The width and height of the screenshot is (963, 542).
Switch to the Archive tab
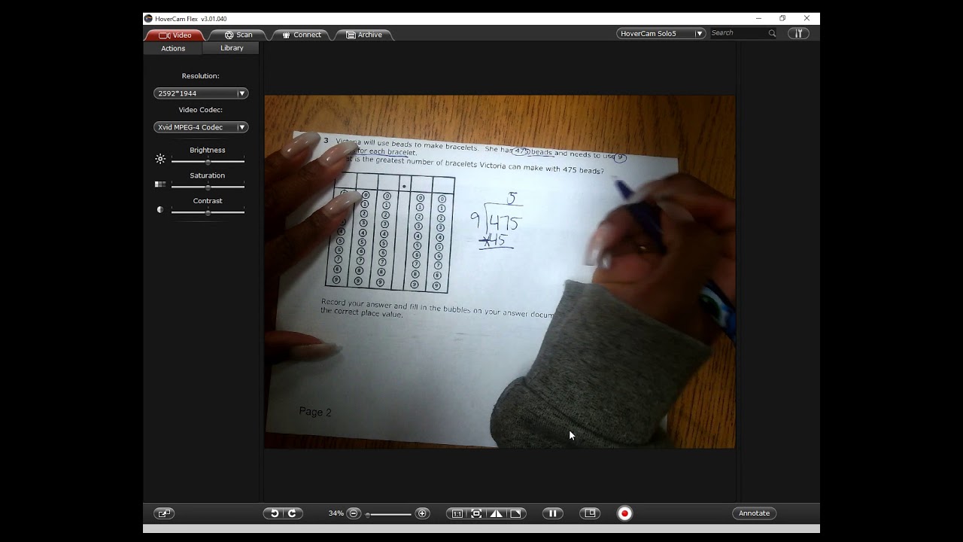pyautogui.click(x=364, y=35)
